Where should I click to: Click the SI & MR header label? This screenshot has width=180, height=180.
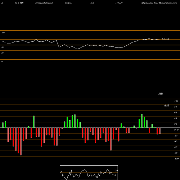coord(19,3)
